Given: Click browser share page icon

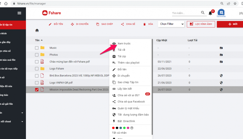Looking at the screenshot, I should [x=228, y=4].
